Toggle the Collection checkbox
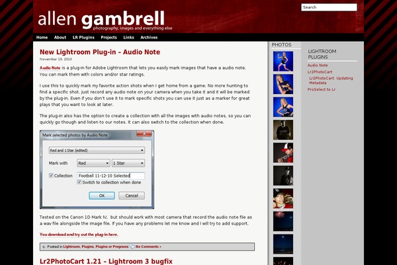The width and height of the screenshot is (397, 265). [51, 176]
